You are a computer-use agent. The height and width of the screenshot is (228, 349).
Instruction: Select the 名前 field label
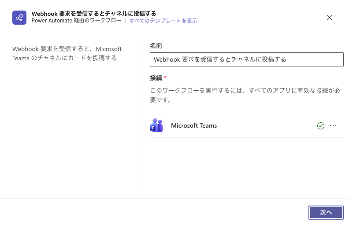pyautogui.click(x=156, y=46)
